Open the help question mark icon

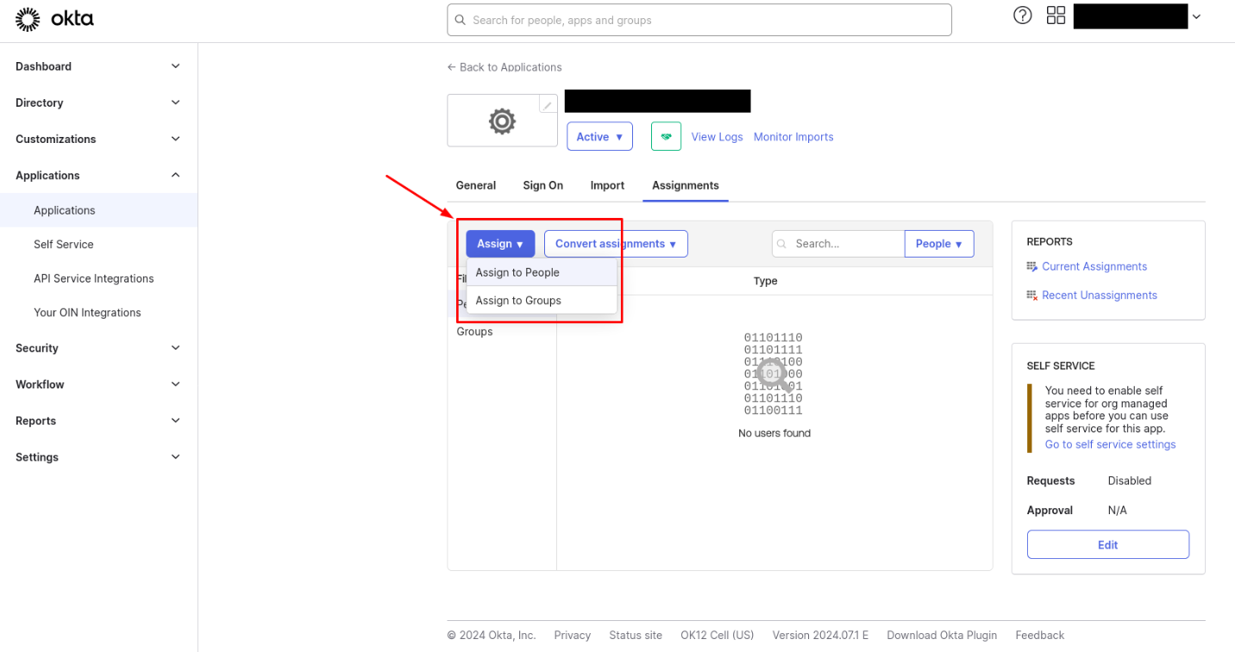point(1022,16)
